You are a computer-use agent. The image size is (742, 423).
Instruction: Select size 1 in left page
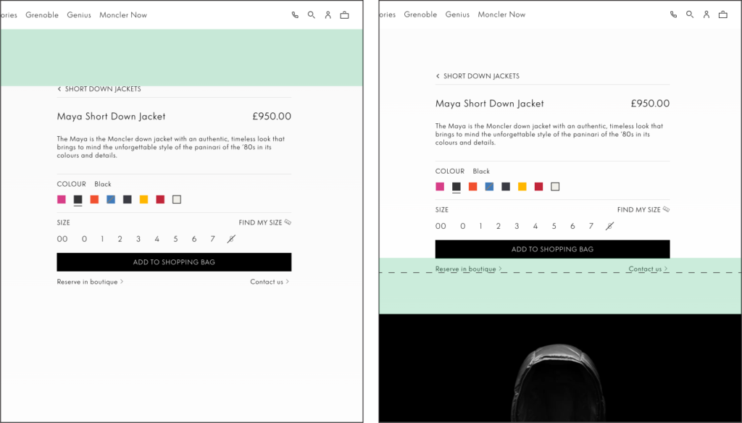pos(102,239)
